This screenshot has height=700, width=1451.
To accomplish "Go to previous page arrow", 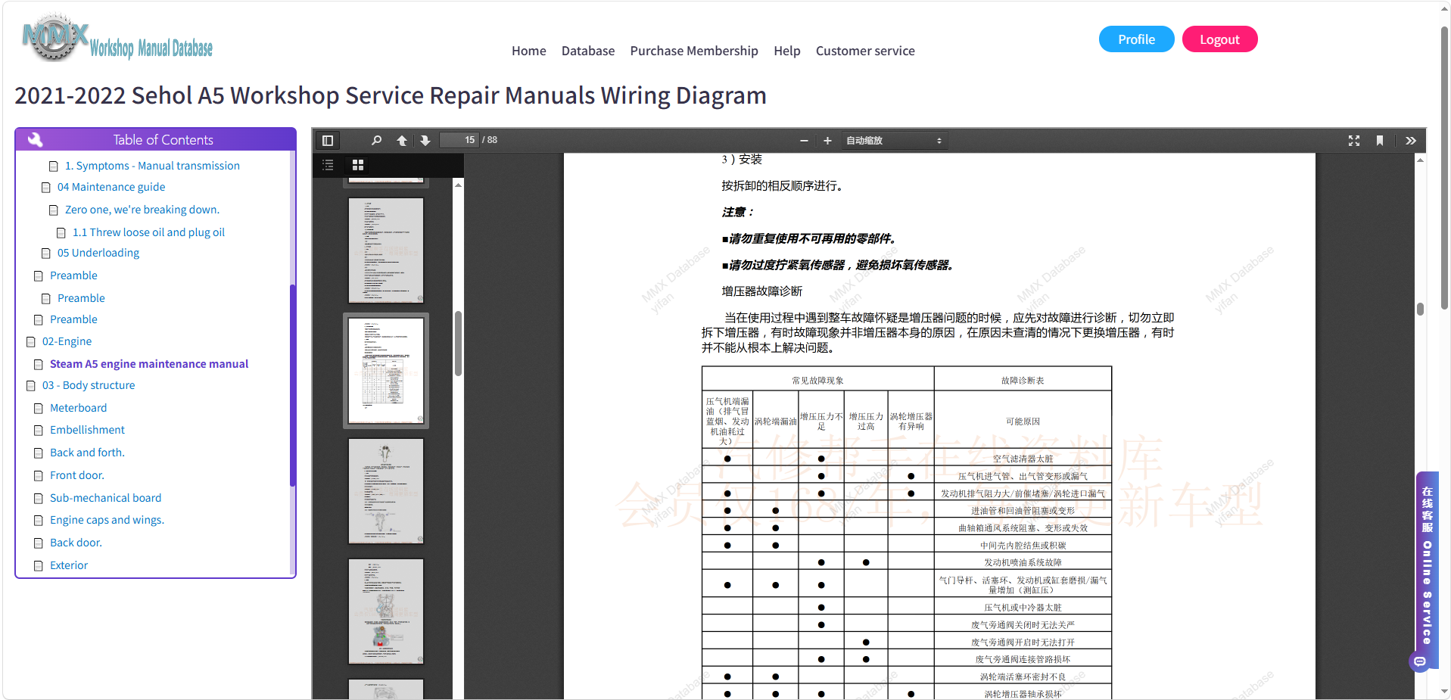I will (x=402, y=141).
